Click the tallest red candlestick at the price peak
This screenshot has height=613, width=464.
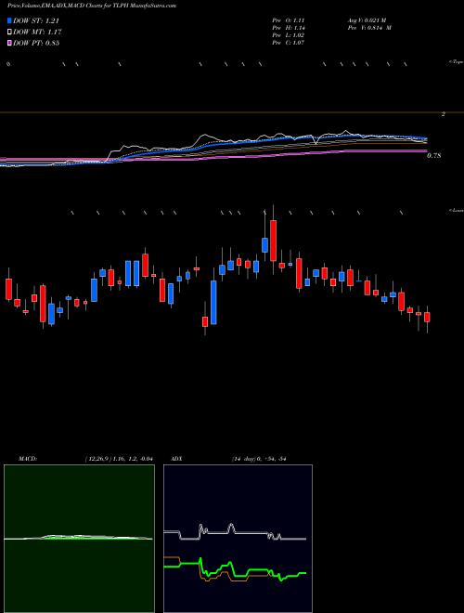click(x=273, y=241)
